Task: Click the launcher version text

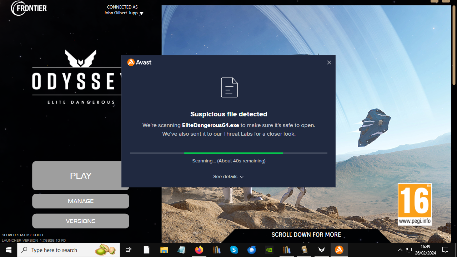Action: [34, 241]
